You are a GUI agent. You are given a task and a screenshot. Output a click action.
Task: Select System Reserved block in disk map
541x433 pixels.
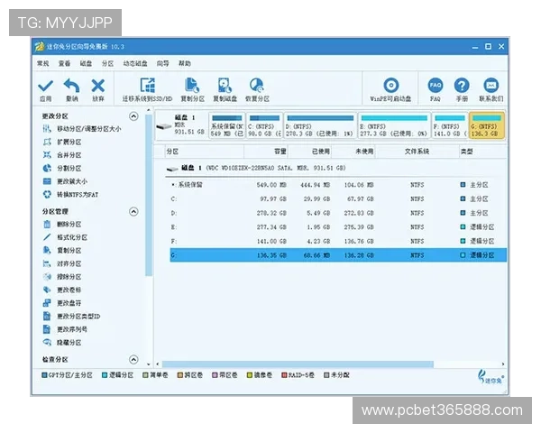(x=227, y=125)
